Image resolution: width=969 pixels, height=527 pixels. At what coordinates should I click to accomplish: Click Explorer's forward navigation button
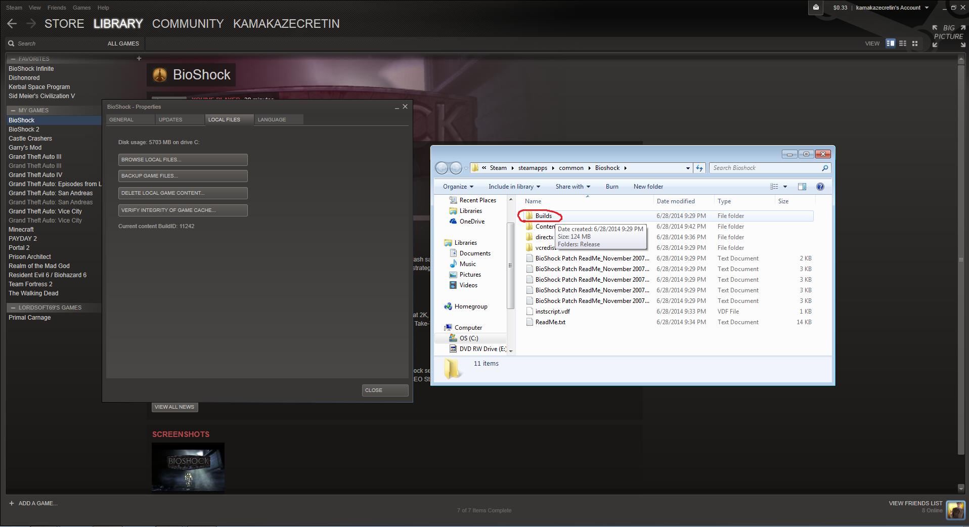(x=456, y=168)
